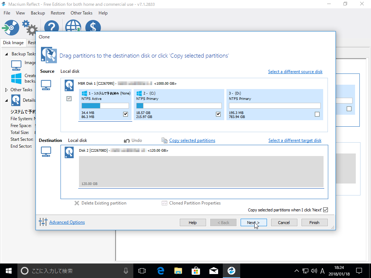
Task: Uncheck partition 2 (C:) checkbox
Action: (218, 114)
